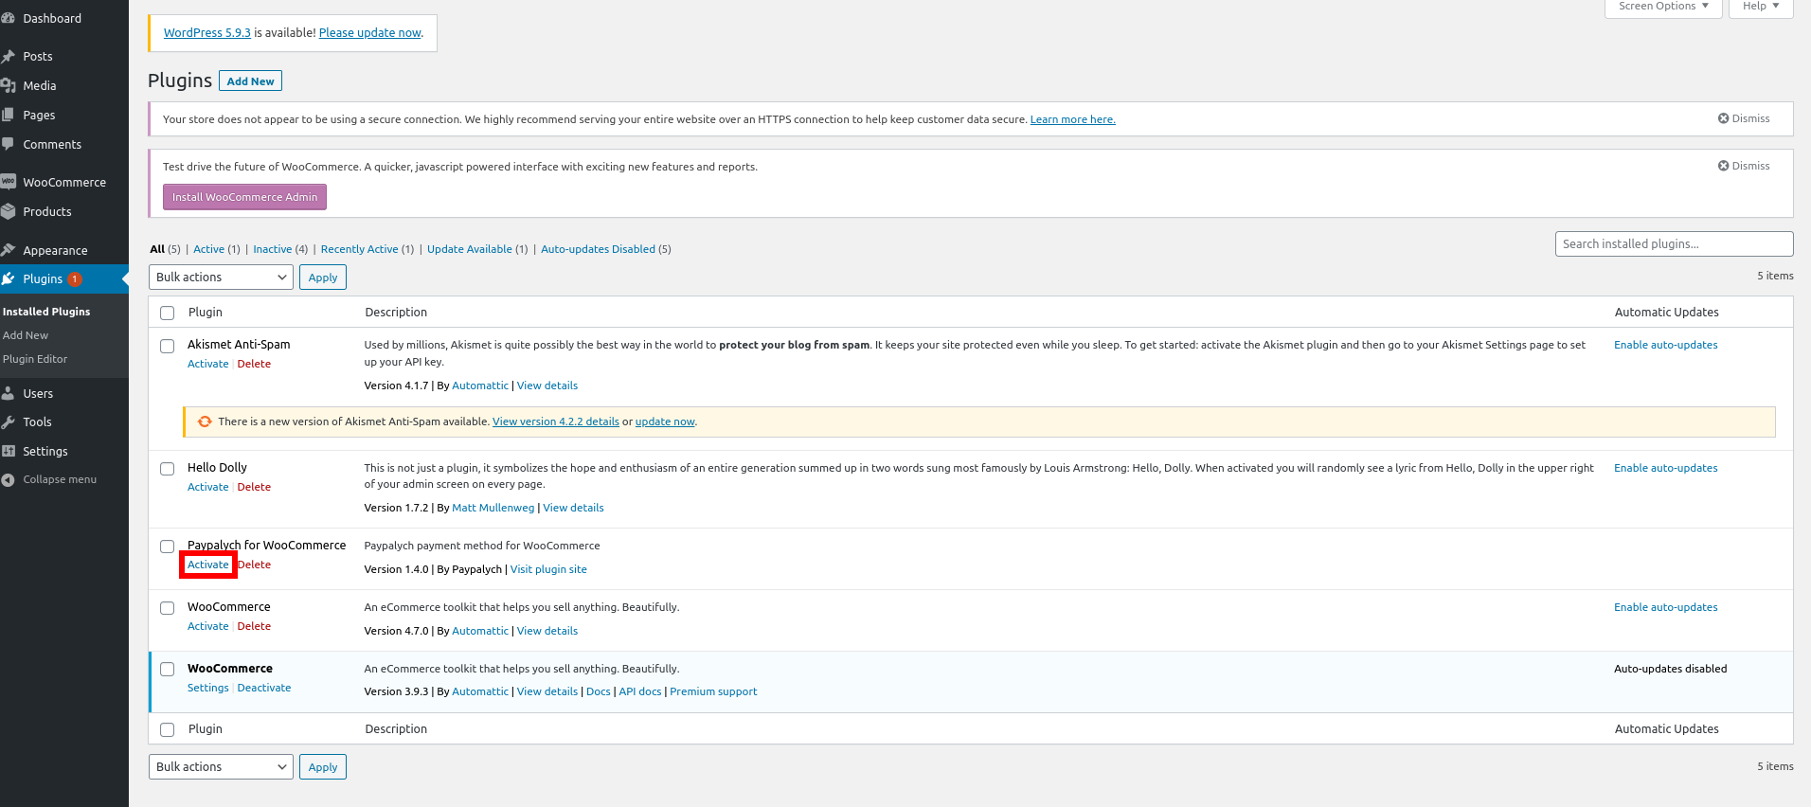Click View version 4.2.2 details link
The width and height of the screenshot is (1811, 807).
pos(556,421)
